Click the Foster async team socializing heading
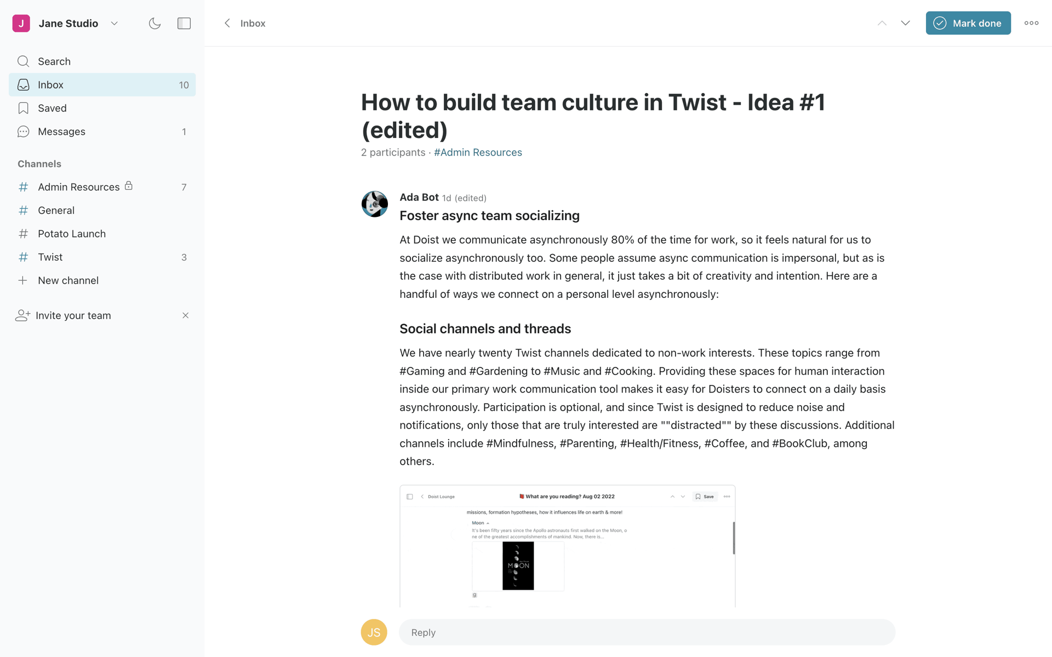Image resolution: width=1052 pixels, height=657 pixels. pyautogui.click(x=489, y=216)
